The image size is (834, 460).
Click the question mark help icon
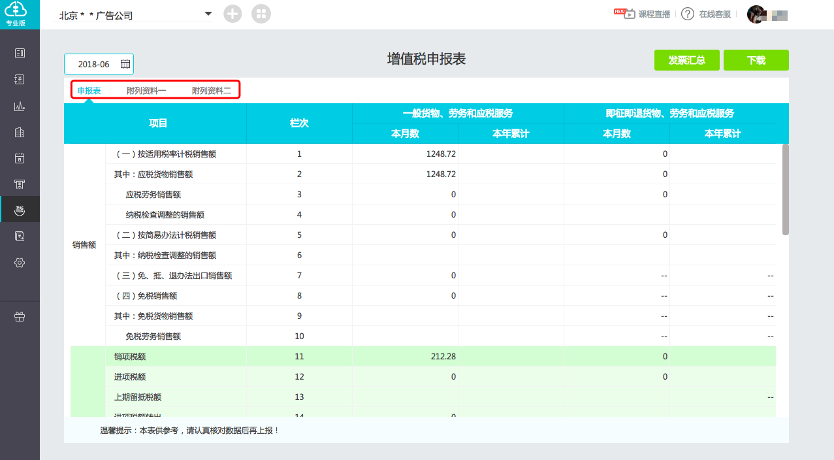coord(687,14)
